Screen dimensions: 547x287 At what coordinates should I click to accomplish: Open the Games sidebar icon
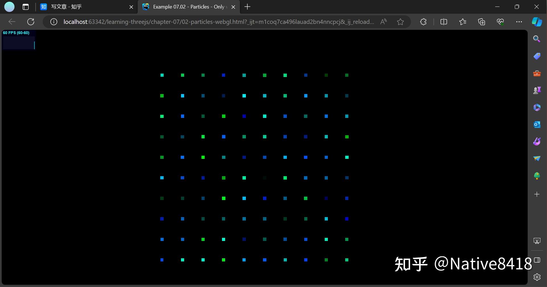(537, 90)
